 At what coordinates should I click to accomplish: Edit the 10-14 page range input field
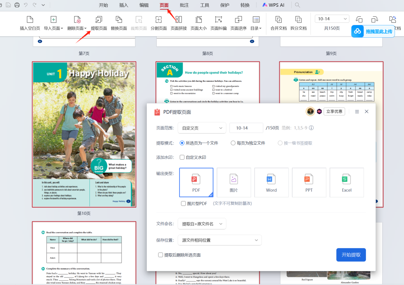[x=246, y=128]
